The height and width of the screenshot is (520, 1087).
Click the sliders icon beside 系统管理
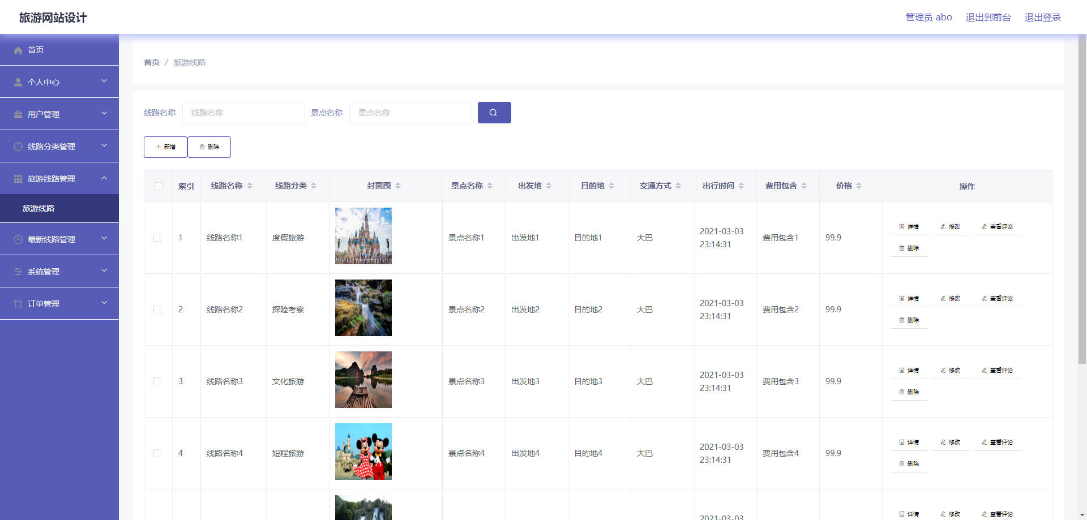click(x=18, y=272)
